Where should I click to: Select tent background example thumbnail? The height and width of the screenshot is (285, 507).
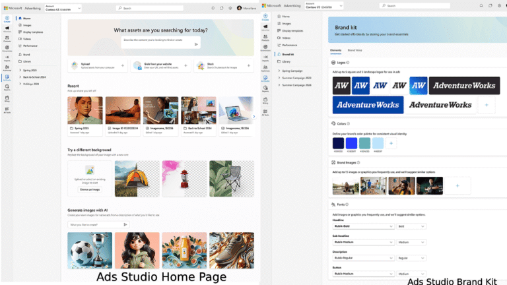coord(137,179)
